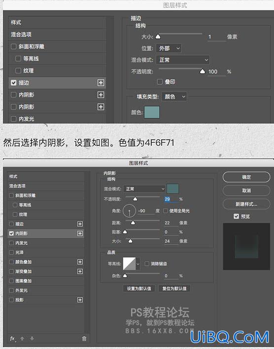Screen dimensions: 274x349
Task: Click the 距离 slider handle
Action: pyautogui.click(x=133, y=222)
